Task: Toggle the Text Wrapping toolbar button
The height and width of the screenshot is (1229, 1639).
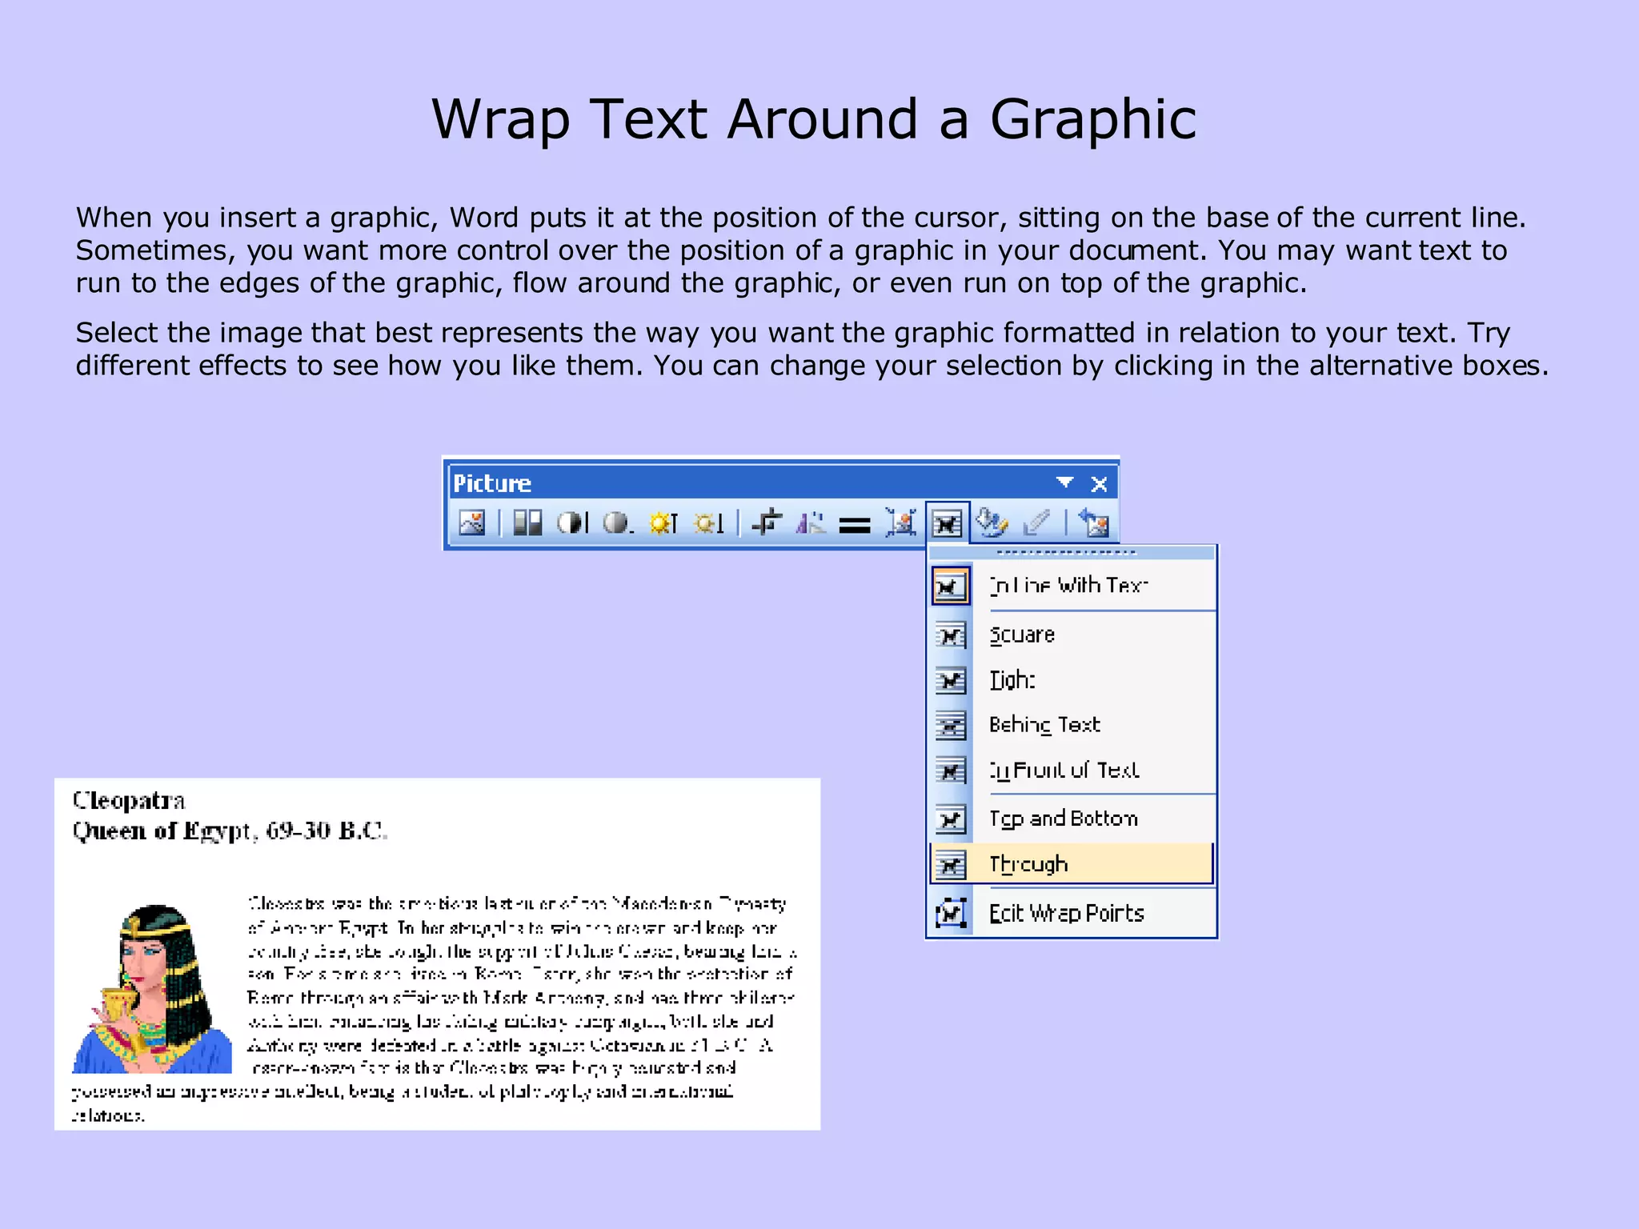Action: point(948,523)
